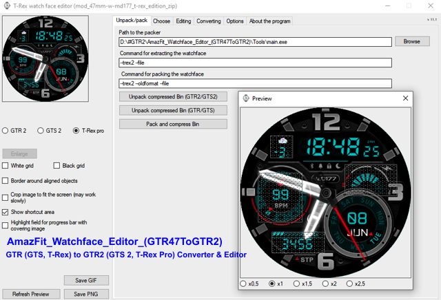441x300 pixels.
Task: Click the alarm bell icon in Preview
Action: point(320,166)
